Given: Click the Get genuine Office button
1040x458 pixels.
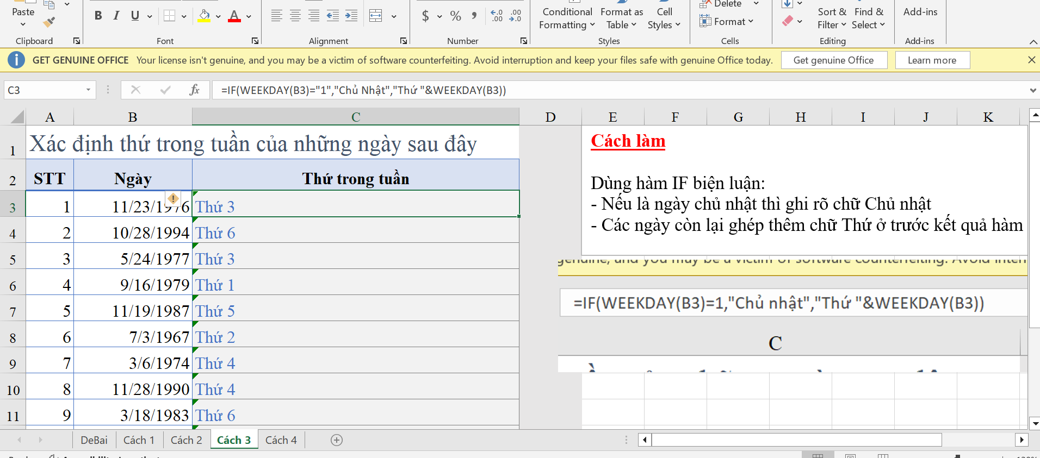Looking at the screenshot, I should (x=833, y=60).
